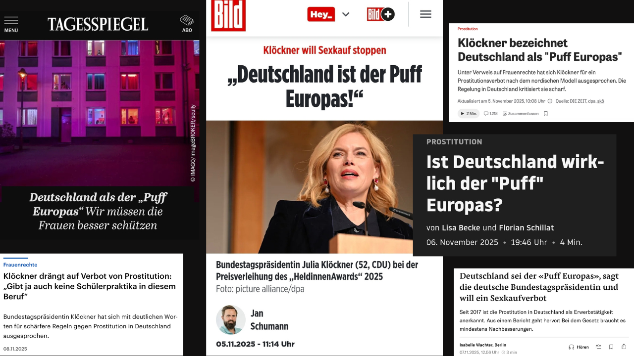
Task: Click the share icon in NZZ article
Action: point(624,347)
